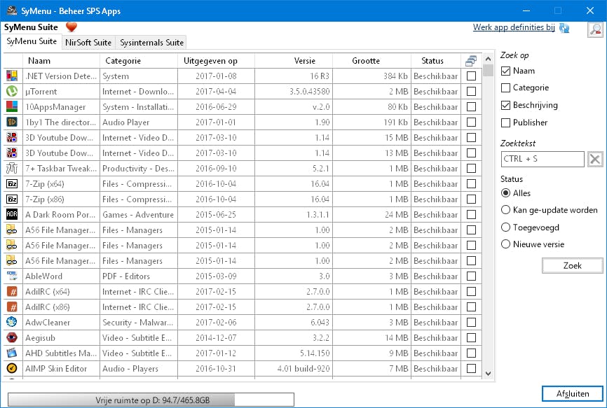607x408 pixels.
Task: Click the select-all icon in table header
Action: (x=471, y=61)
